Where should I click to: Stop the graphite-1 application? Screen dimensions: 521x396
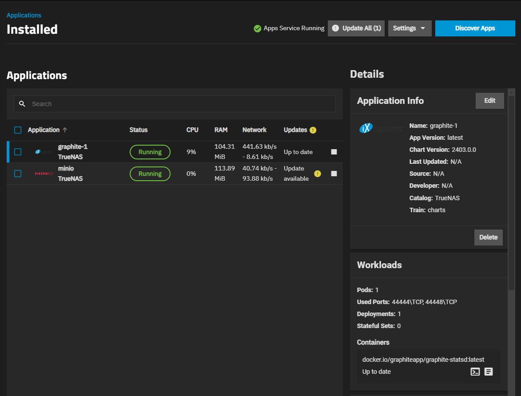[x=334, y=152]
